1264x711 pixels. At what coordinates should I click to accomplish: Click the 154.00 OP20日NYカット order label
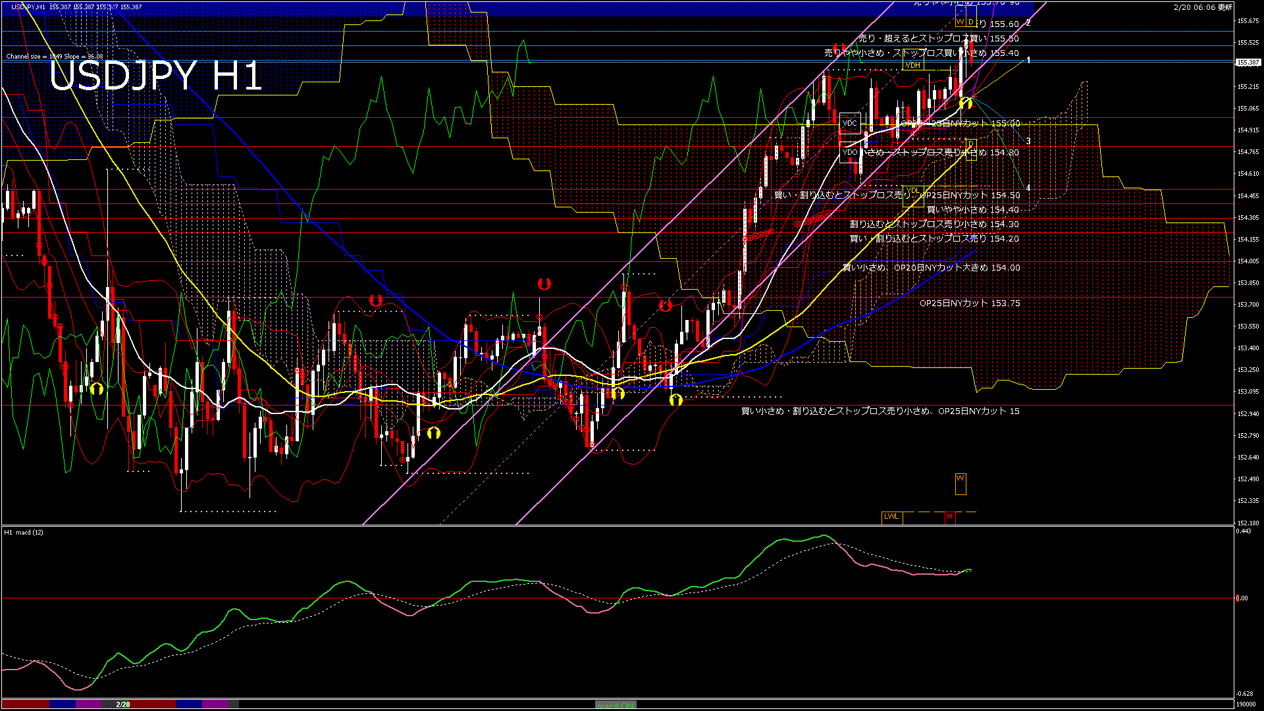point(931,268)
